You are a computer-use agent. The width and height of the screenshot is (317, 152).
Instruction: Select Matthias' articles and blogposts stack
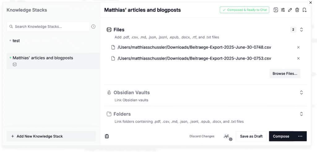43,58
